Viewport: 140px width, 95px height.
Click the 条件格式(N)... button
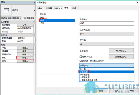pyautogui.click(x=121, y=57)
